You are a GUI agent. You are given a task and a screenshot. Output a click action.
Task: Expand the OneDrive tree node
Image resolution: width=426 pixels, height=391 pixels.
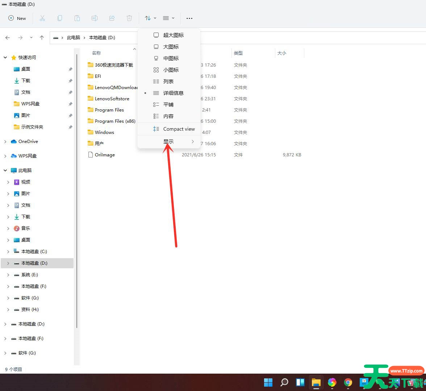(5, 142)
